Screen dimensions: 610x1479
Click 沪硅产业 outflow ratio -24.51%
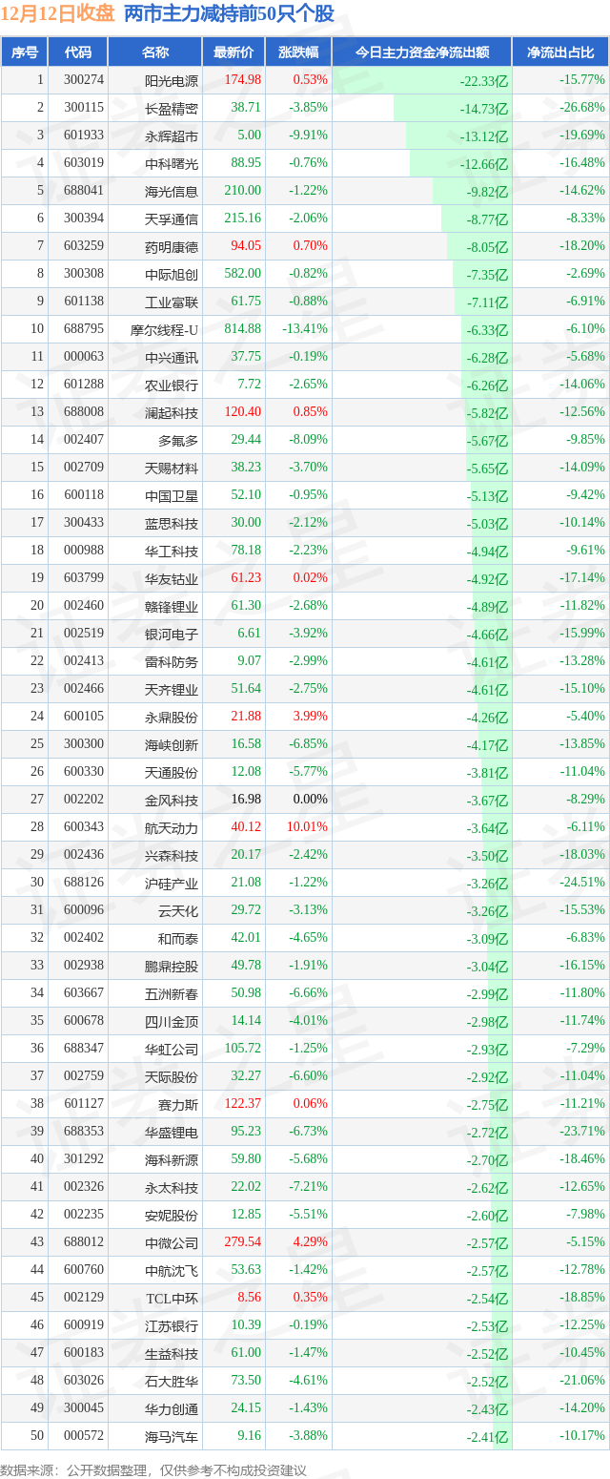coord(582,883)
